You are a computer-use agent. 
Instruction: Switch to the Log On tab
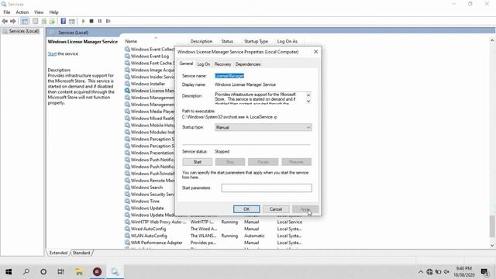(203, 64)
